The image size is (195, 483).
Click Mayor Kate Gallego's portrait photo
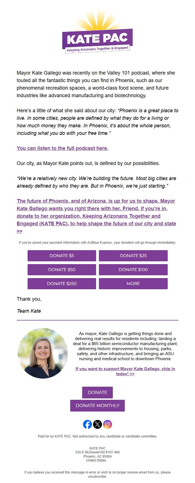pyautogui.click(x=43, y=353)
